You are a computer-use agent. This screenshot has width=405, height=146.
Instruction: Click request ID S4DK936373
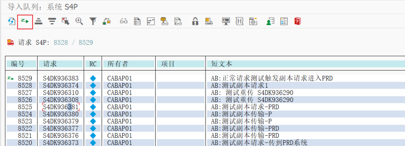click(x=61, y=143)
